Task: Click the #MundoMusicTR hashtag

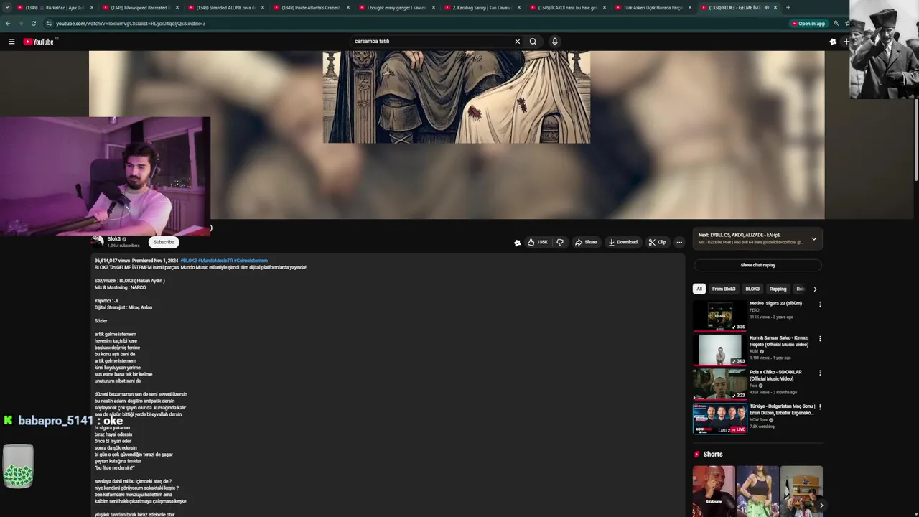Action: tap(215, 261)
